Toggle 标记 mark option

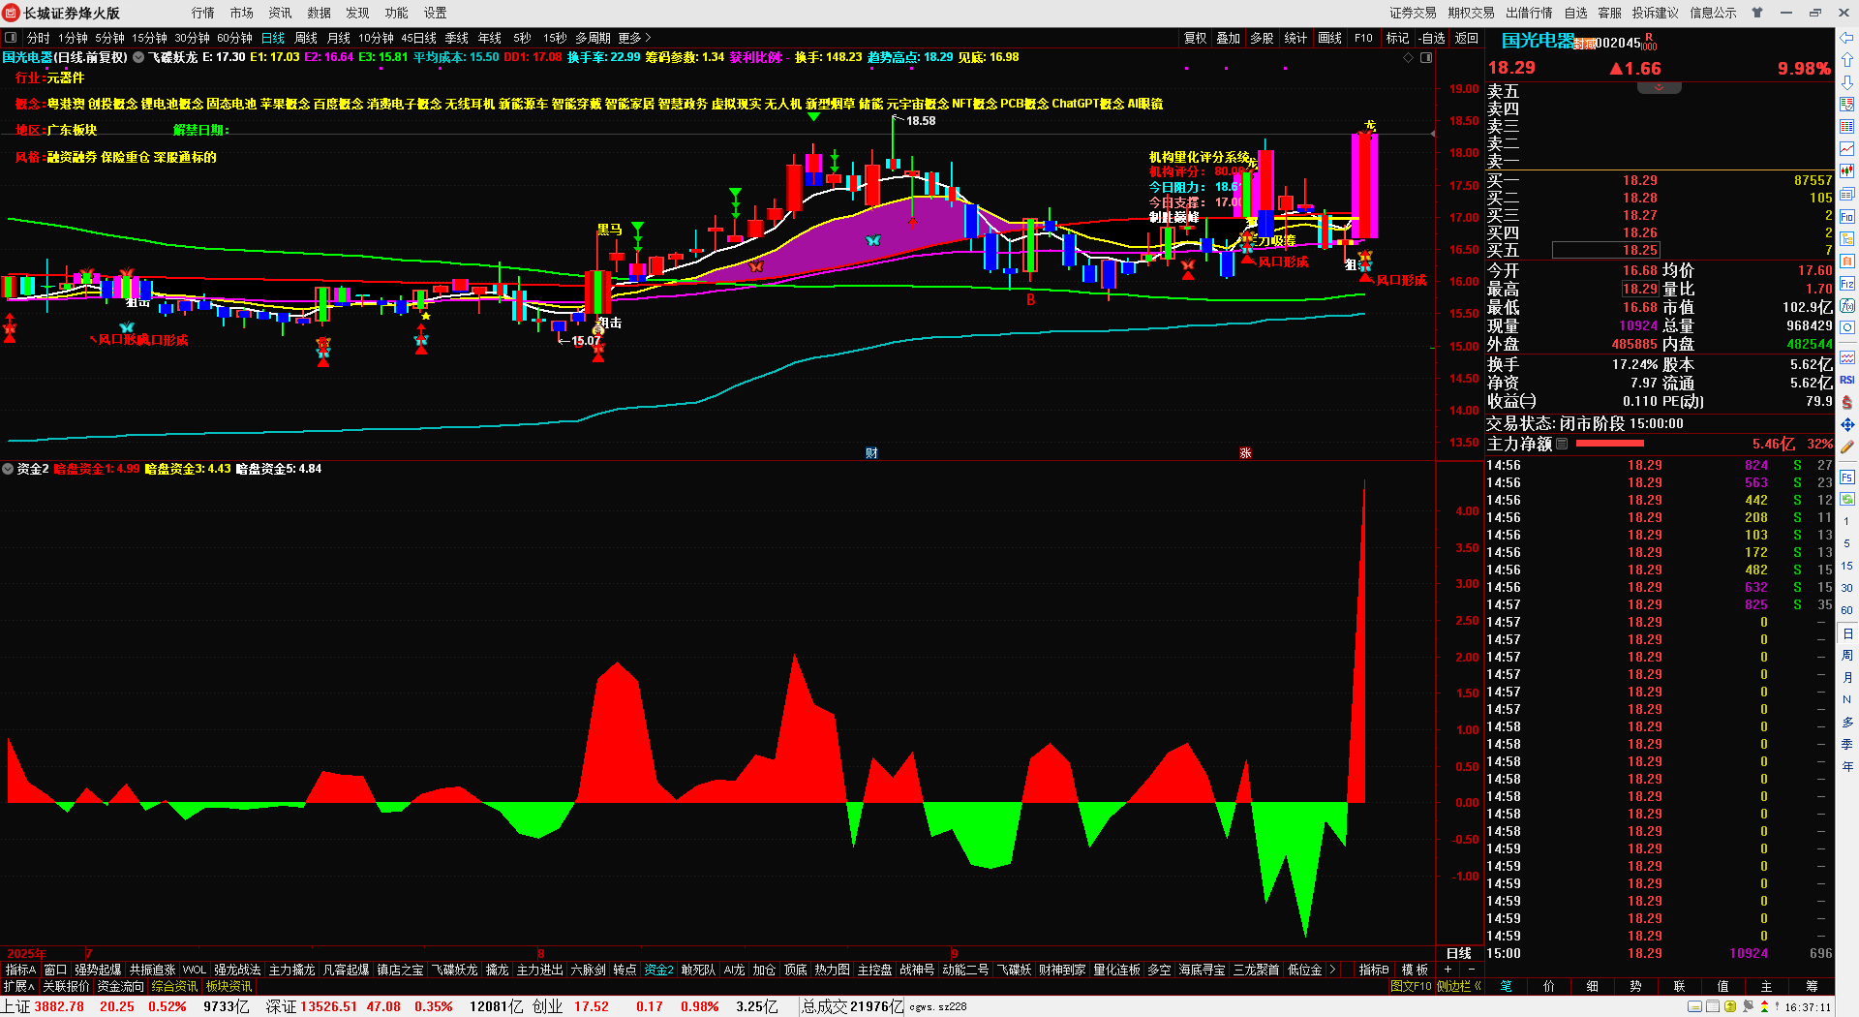tap(1397, 38)
